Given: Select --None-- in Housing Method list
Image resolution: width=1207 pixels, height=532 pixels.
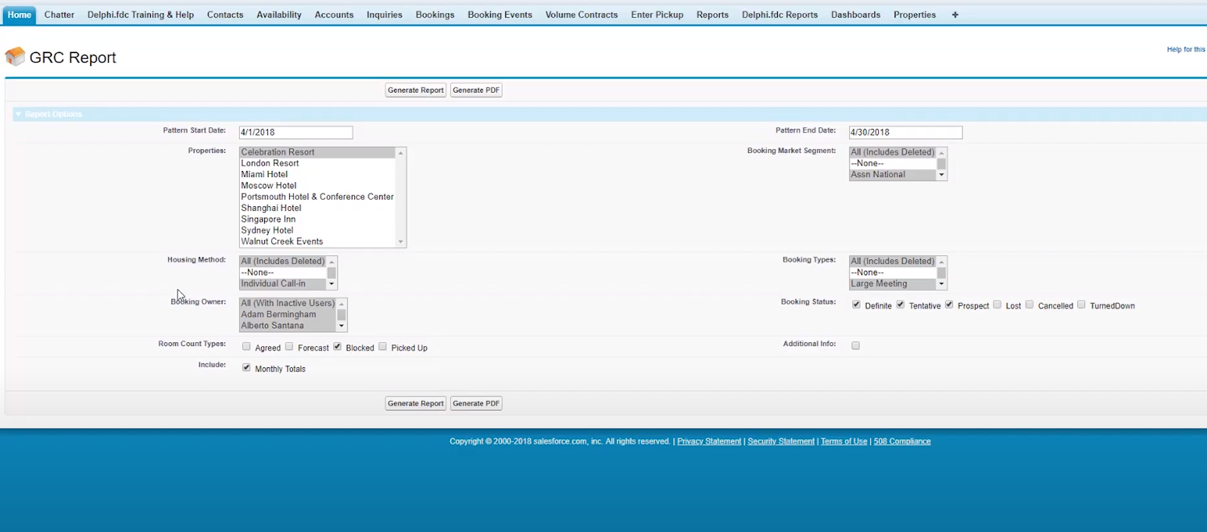Looking at the screenshot, I should [x=283, y=273].
